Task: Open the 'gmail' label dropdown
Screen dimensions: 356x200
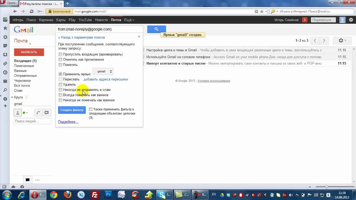Action: (x=103, y=71)
